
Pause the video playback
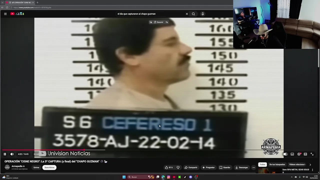tap(5, 154)
